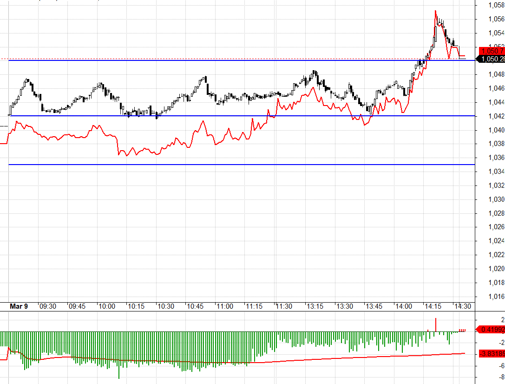Click the Mar 9 date label

point(19,306)
